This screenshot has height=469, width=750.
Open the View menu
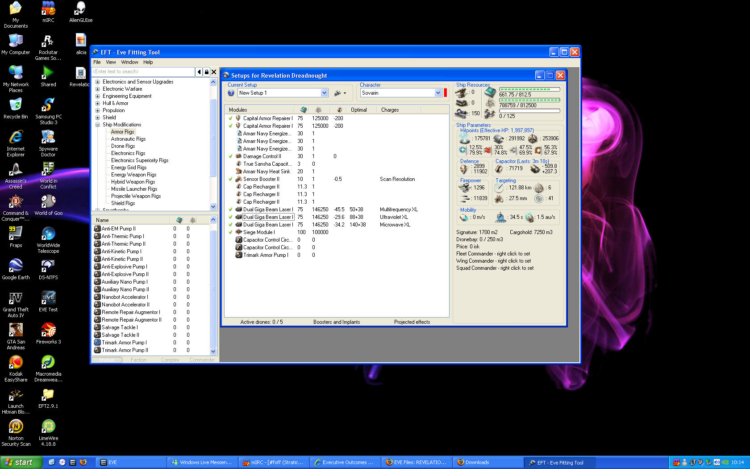(x=111, y=62)
